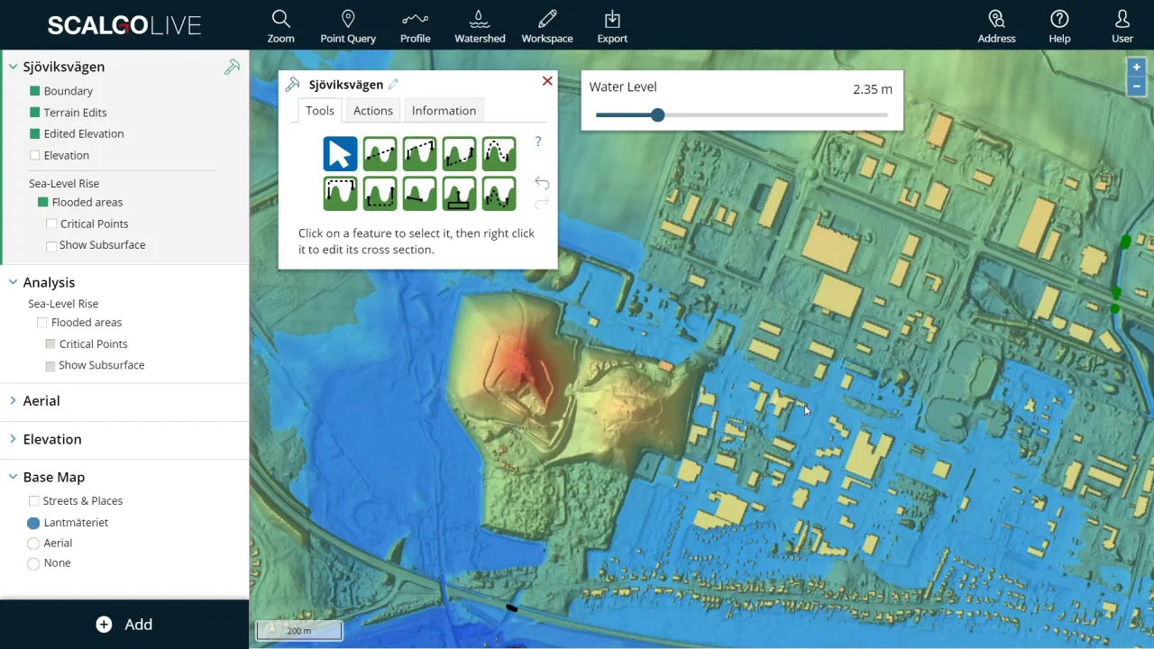Open the User account menu

coord(1122,26)
